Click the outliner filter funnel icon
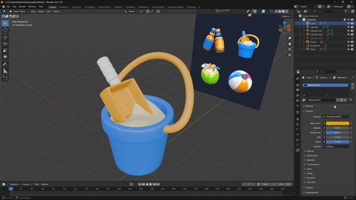This screenshot has height=200, width=356. click(x=346, y=11)
